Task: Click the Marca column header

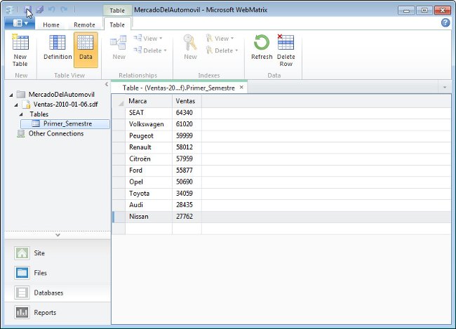Action: click(x=149, y=101)
